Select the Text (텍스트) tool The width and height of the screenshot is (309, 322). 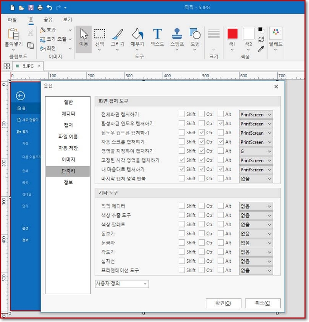158,38
